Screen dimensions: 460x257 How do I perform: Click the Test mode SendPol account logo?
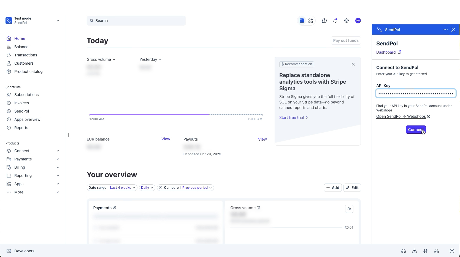point(9,21)
